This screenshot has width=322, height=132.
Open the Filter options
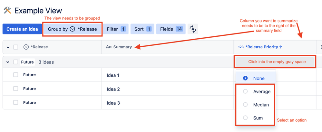tap(116, 29)
